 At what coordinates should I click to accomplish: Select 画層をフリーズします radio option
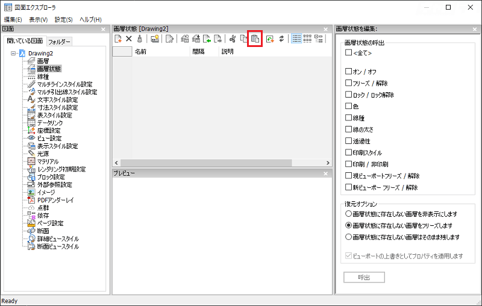pos(348,225)
